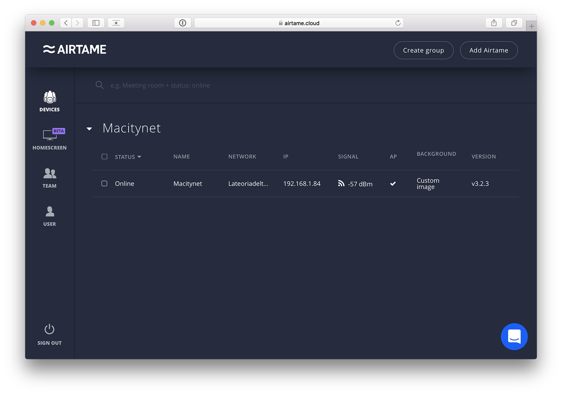Sort devices by the Status column
Viewport: 562px width, 395px height.
(128, 157)
